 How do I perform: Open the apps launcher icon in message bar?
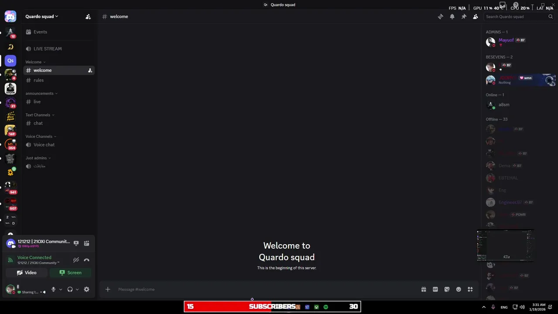[x=470, y=289]
